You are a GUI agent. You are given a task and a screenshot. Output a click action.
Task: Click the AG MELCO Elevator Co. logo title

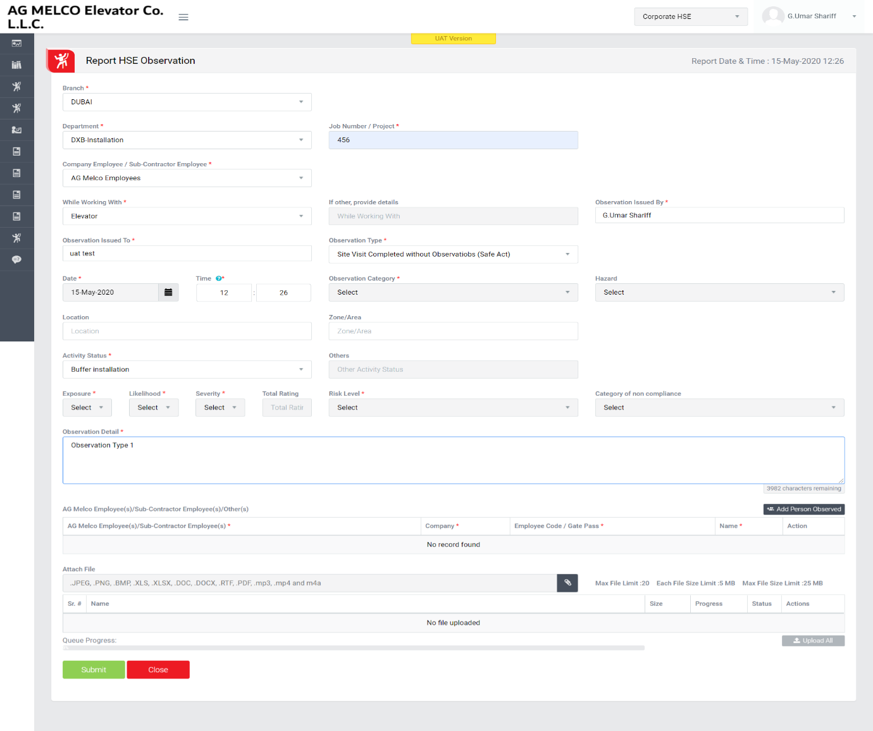(x=85, y=17)
